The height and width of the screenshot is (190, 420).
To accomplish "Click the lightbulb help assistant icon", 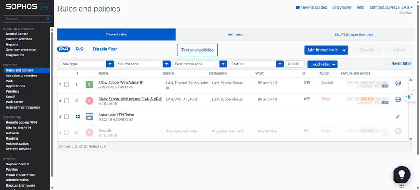I will [401, 174].
